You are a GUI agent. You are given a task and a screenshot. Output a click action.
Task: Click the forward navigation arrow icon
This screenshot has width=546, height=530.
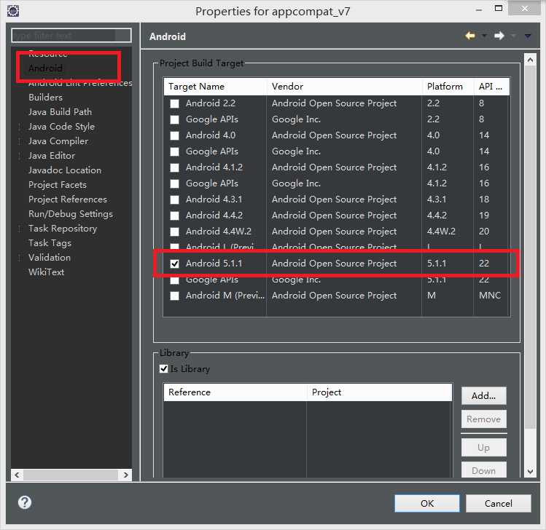tap(499, 36)
